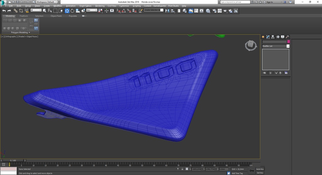Screen dimensions: 322x175
Task: Click the search keyword or phrase field
Action: [235, 2]
